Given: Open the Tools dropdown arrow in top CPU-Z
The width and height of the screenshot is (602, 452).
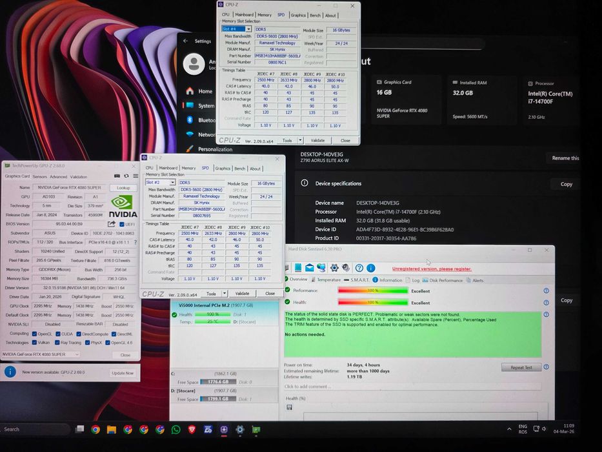Looking at the screenshot, I should [300, 140].
